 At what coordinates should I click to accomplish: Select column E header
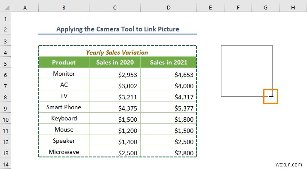click(210, 8)
